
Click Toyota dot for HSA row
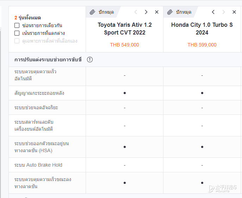click(125, 147)
